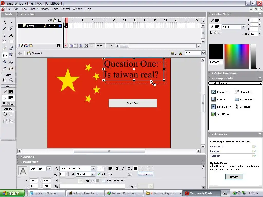Toggle the Onion Skin button
The image size is (263, 197).
71,46
